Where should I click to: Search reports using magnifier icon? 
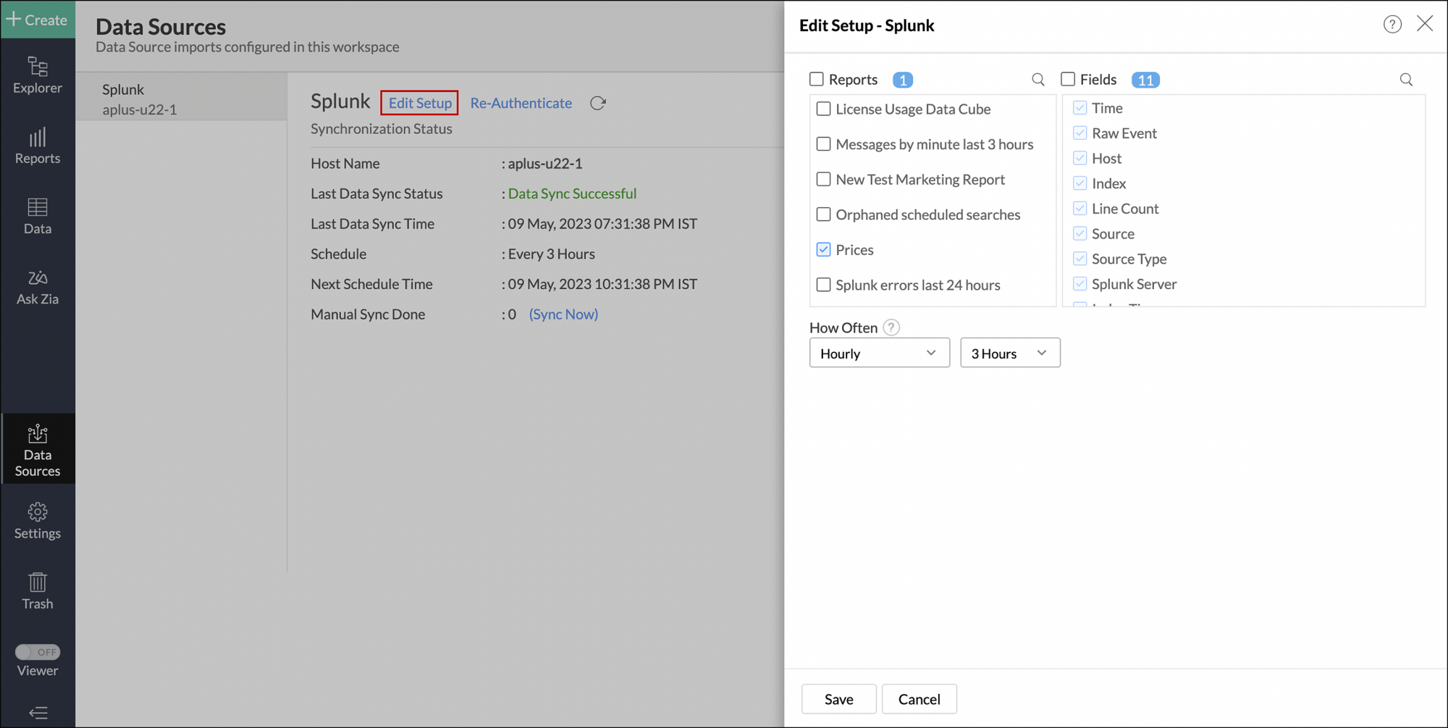[x=1037, y=80]
